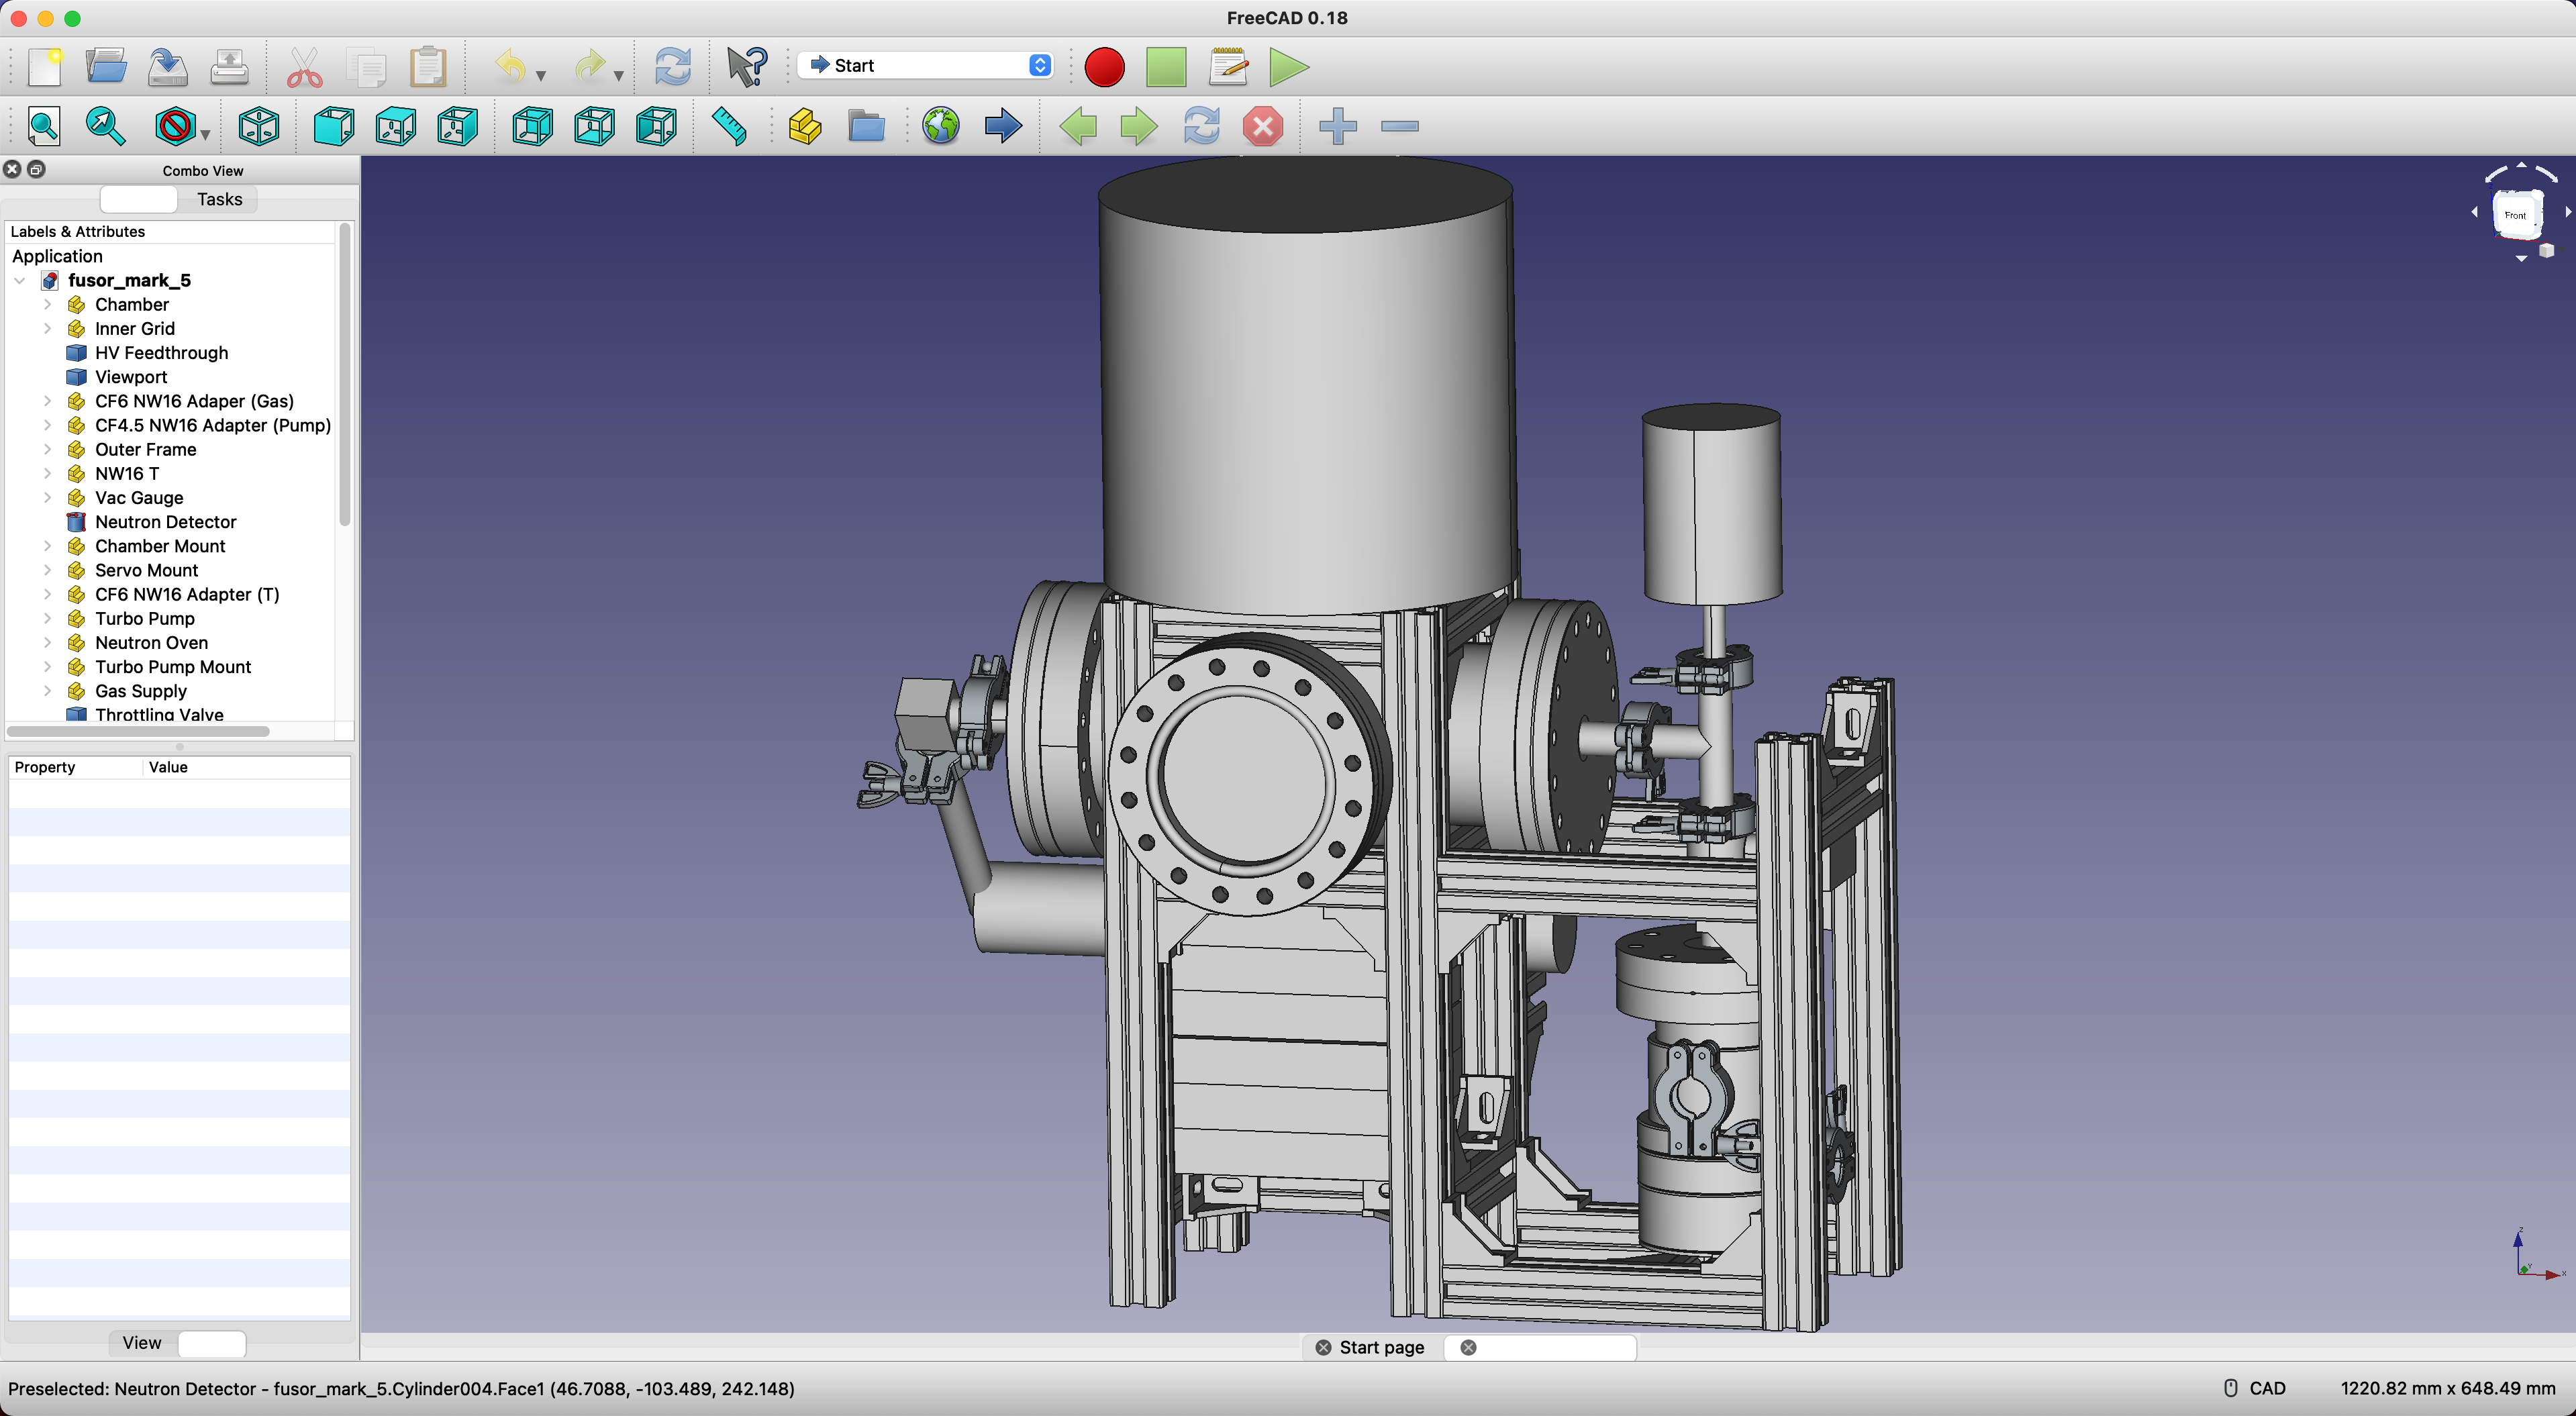Screen dimensions: 2576x1416
Task: Select the View property tab
Action: pyautogui.click(x=142, y=1343)
